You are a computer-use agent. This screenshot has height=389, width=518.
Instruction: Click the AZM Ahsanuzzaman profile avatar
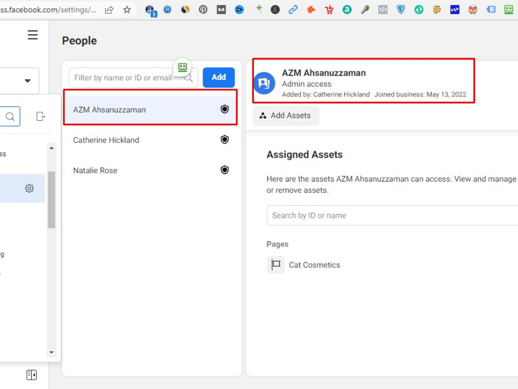[264, 83]
